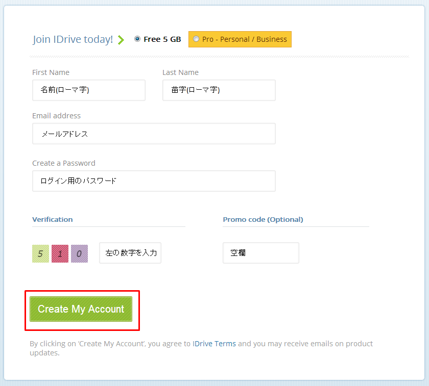Click the Create a Password field
The width and height of the screenshot is (429, 386).
[x=154, y=181]
